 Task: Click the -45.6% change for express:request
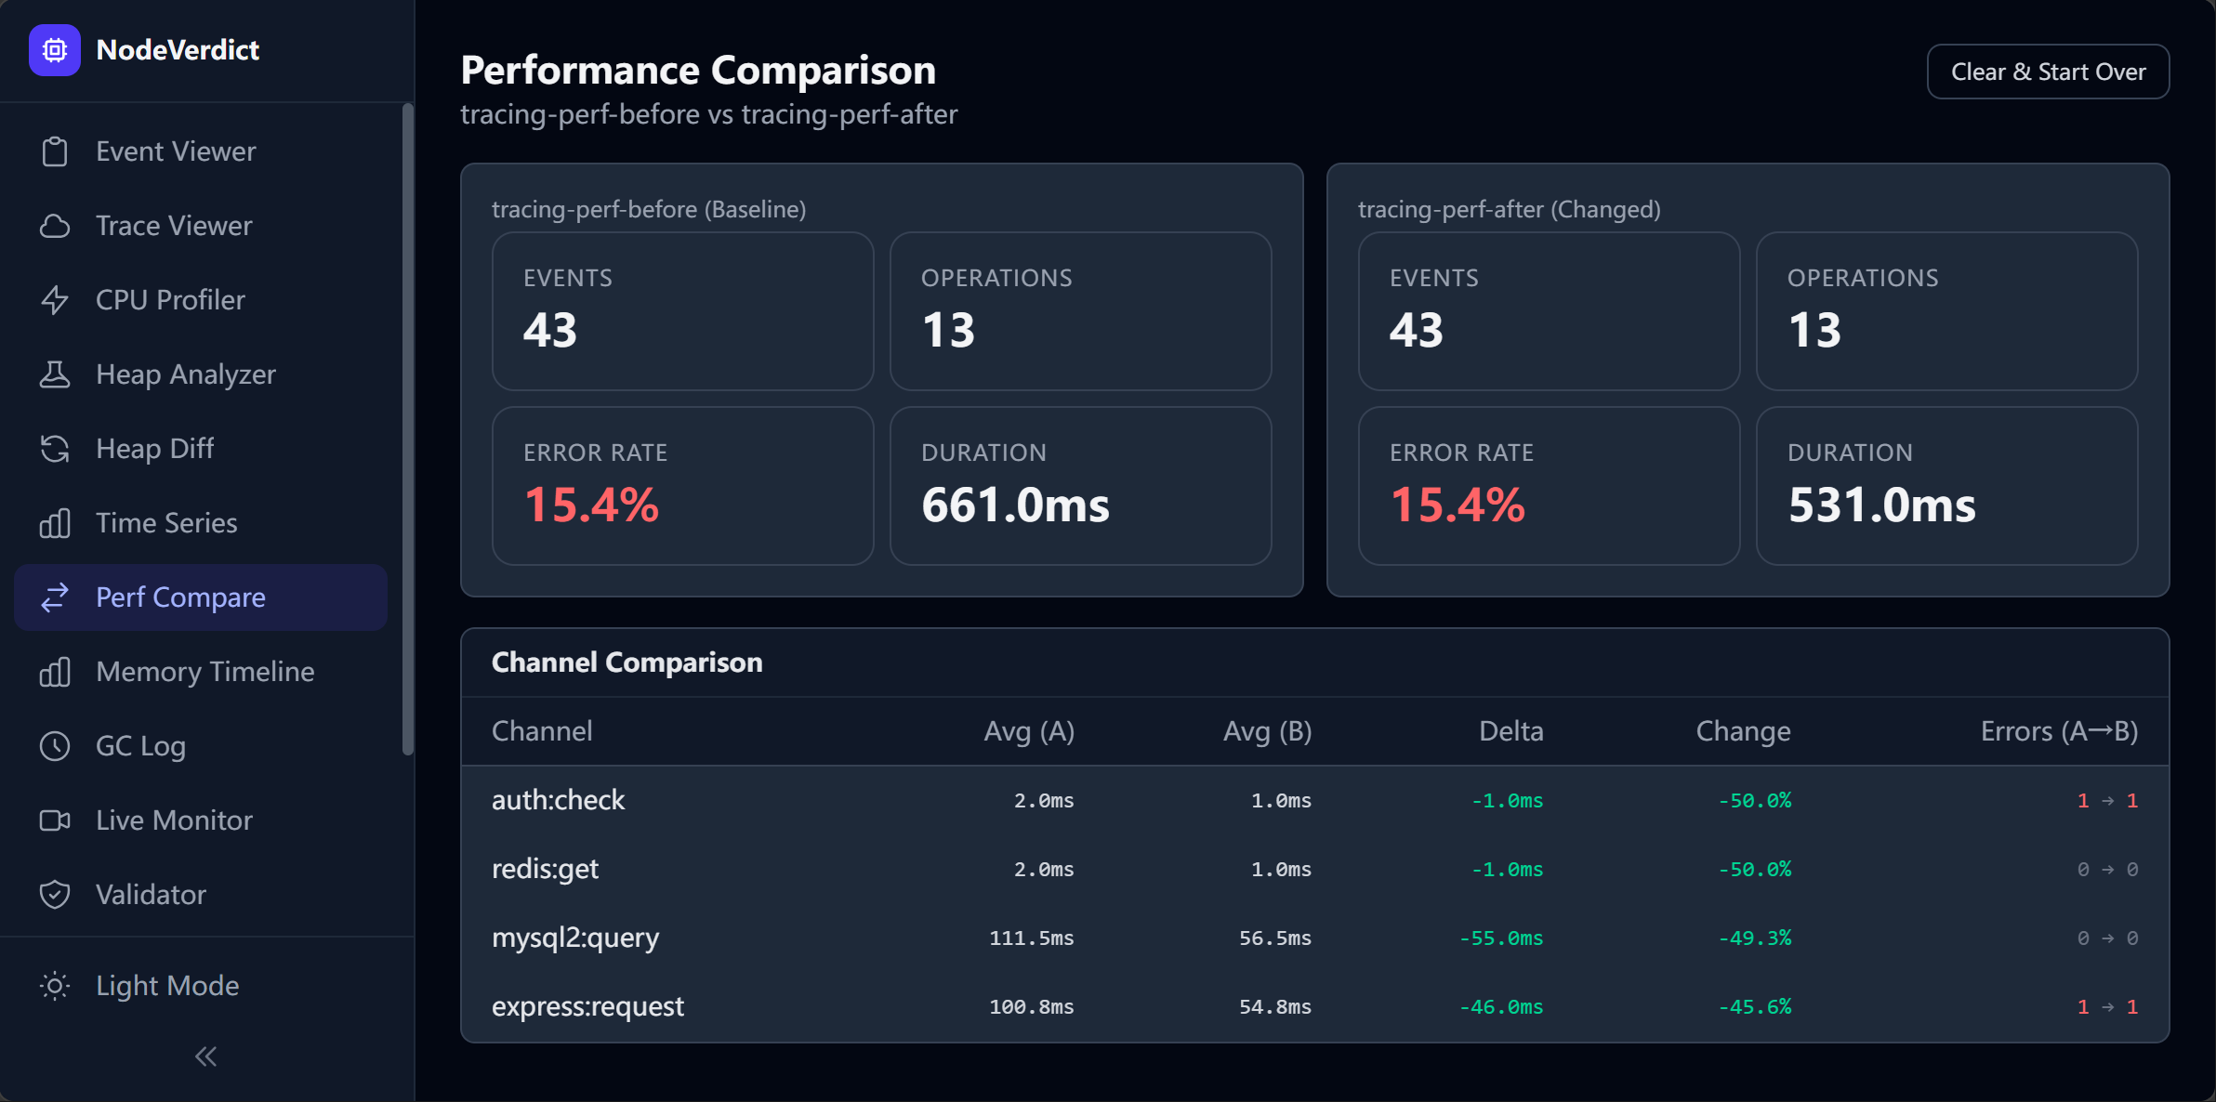tap(1754, 1007)
